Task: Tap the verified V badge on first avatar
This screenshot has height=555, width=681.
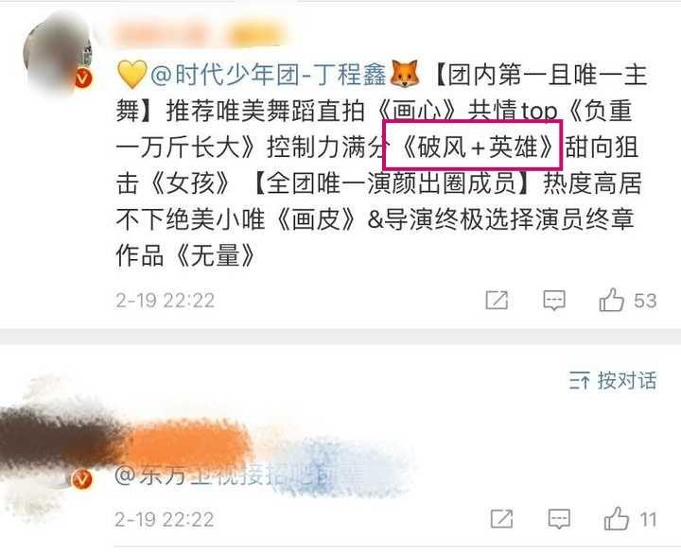Action: point(83,78)
